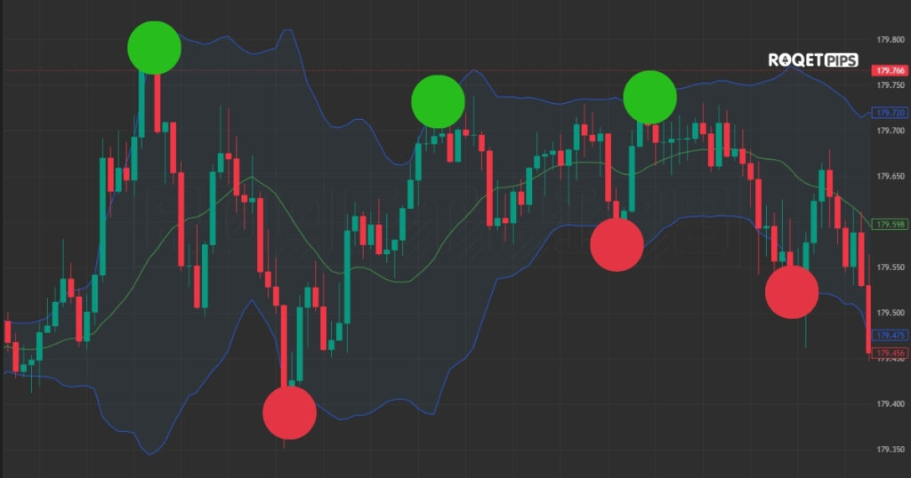Select the green 179.598 middle band label

tap(890, 223)
